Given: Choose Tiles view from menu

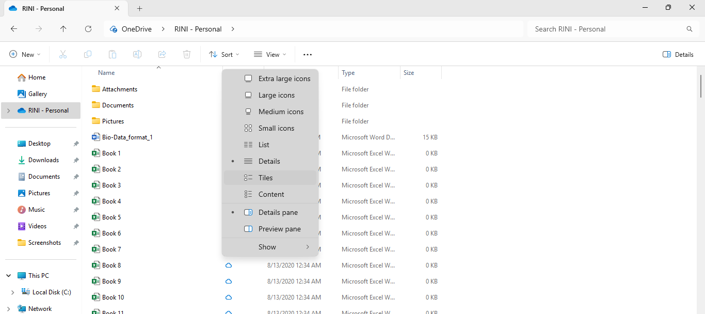Looking at the screenshot, I should pyautogui.click(x=265, y=178).
